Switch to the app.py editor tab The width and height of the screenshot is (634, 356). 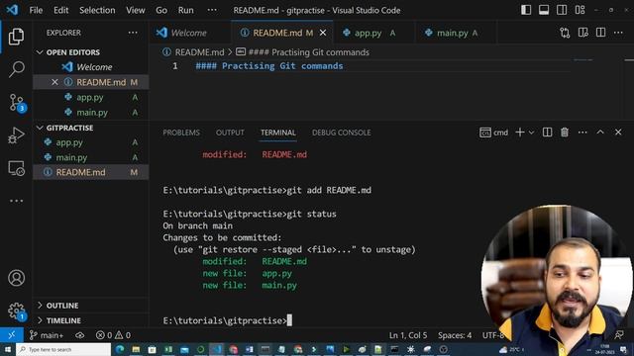373,33
